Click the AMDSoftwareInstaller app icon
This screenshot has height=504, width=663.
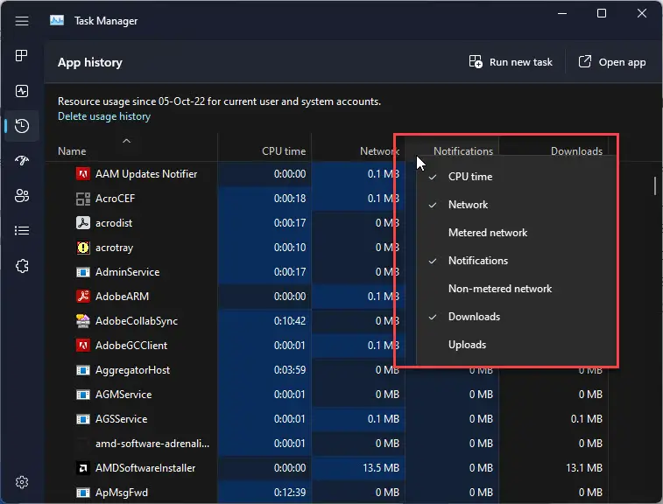click(83, 467)
